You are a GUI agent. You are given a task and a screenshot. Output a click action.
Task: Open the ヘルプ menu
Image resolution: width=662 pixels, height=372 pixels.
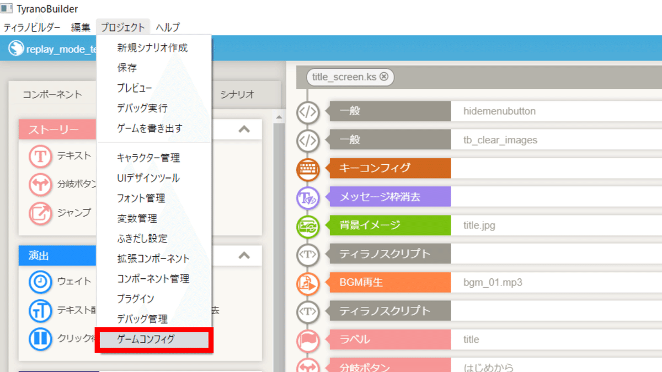coord(168,27)
